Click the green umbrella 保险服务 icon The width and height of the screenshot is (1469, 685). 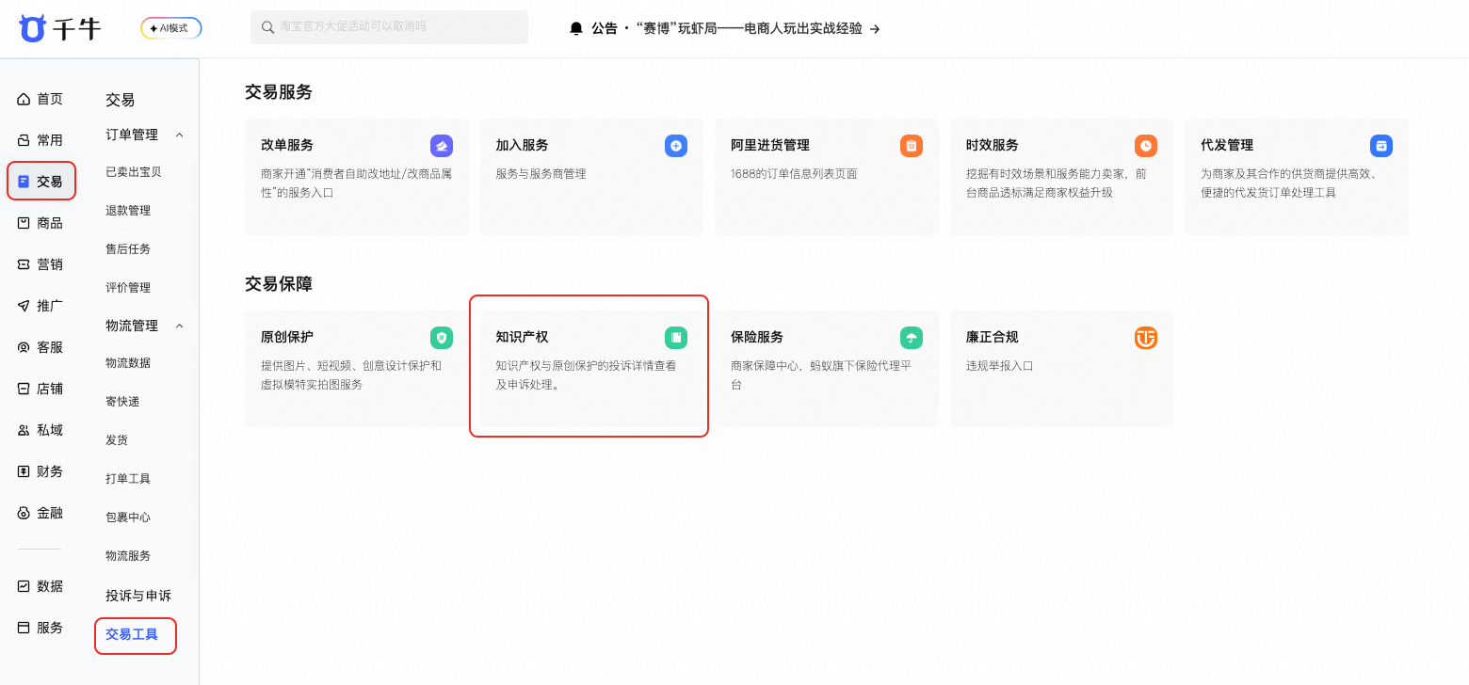912,338
